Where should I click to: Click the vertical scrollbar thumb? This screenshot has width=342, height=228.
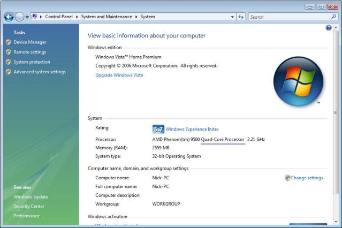(336, 112)
